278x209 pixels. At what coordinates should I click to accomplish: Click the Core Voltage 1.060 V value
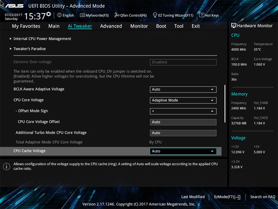coord(259,65)
